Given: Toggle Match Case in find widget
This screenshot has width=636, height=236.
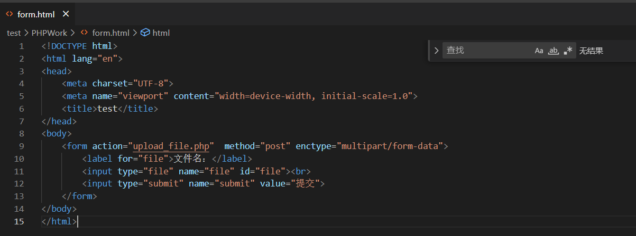Looking at the screenshot, I should point(539,51).
